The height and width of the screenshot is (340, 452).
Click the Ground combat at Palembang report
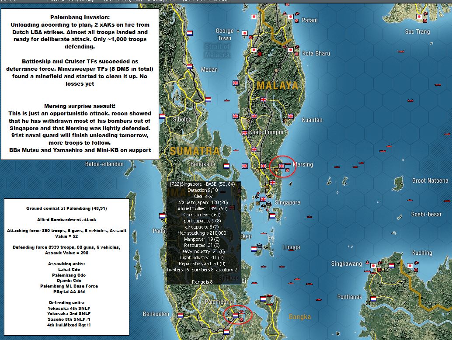point(66,267)
